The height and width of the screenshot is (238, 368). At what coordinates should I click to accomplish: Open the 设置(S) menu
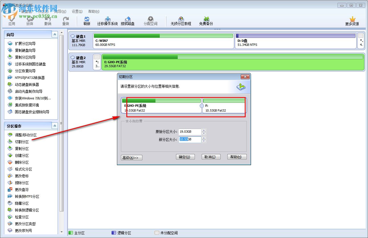tap(77, 11)
